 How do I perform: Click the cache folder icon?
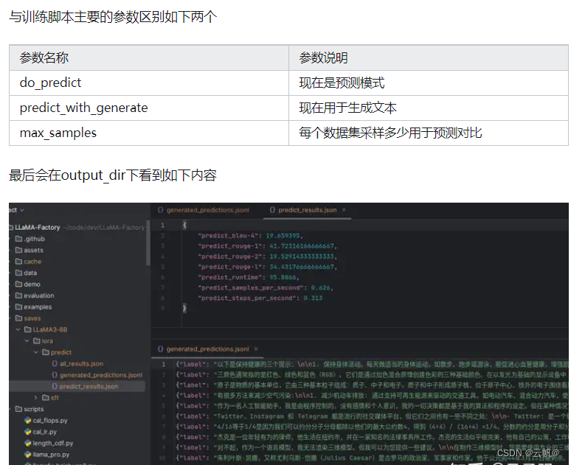[18, 262]
